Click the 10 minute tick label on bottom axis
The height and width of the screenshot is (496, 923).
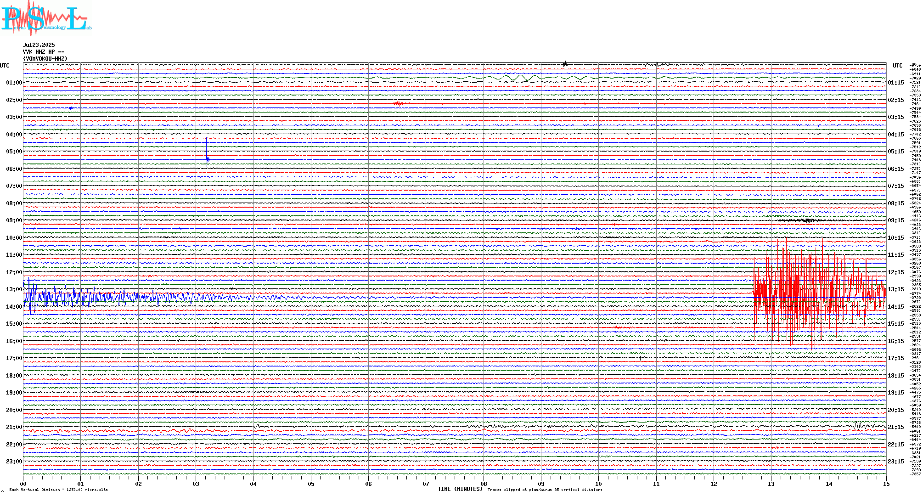(598, 484)
